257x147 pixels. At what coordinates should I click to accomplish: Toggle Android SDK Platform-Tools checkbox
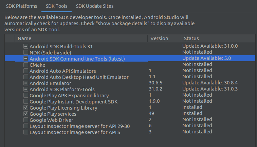[26, 89]
